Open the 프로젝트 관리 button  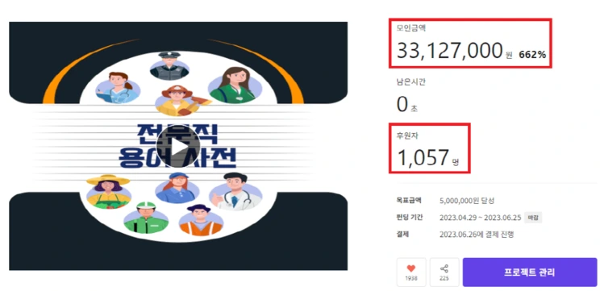pyautogui.click(x=530, y=272)
